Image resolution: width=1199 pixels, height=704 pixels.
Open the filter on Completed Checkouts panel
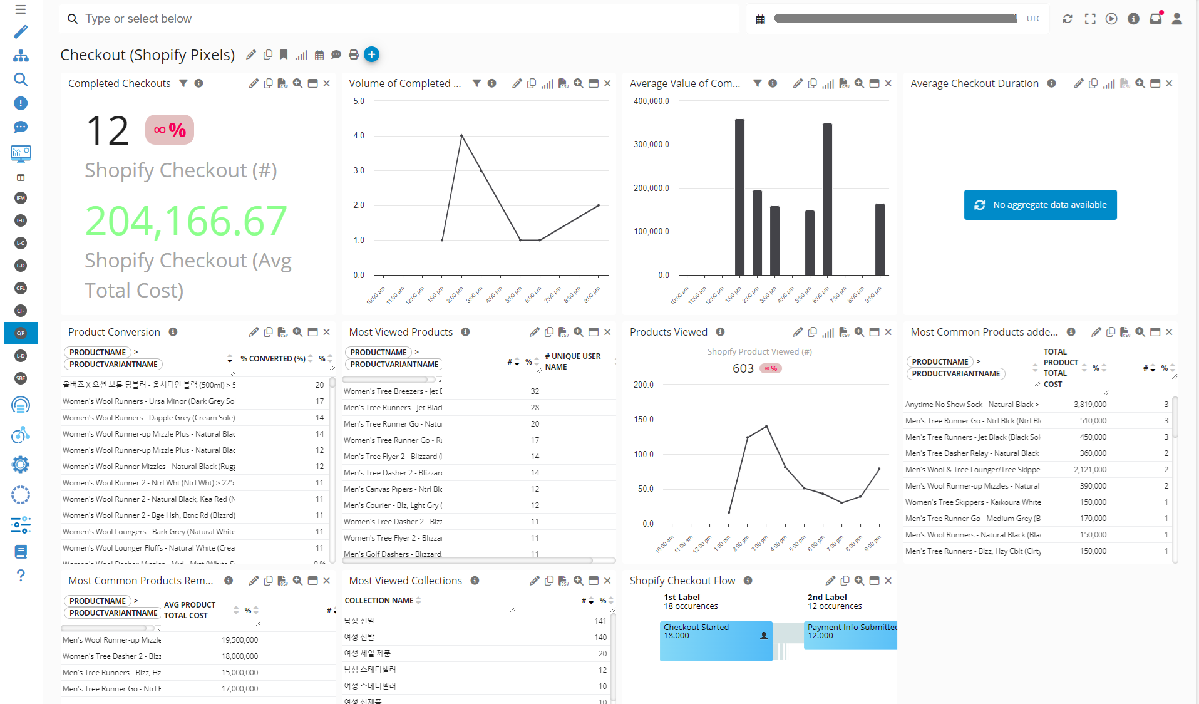coord(183,83)
